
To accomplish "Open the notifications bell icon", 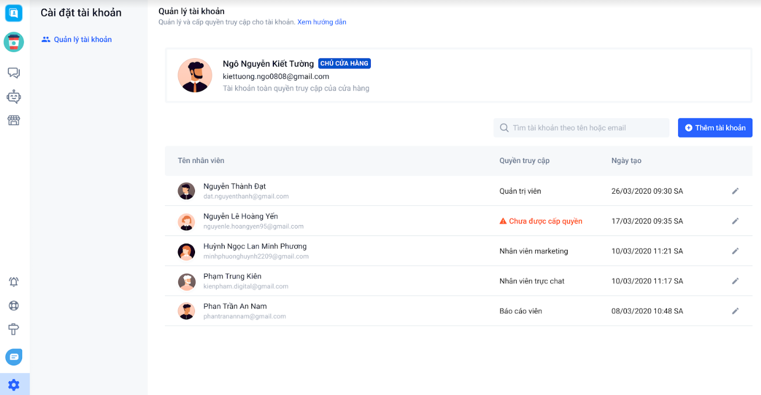I will 14,282.
